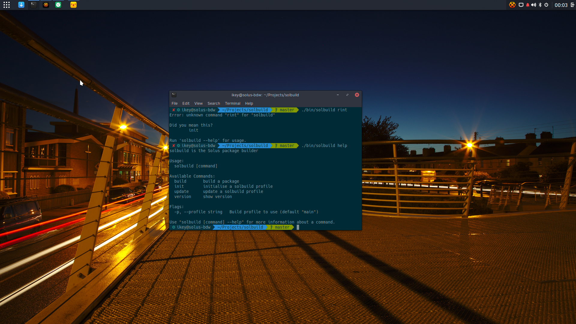Click the terminal window title icon

point(174,95)
